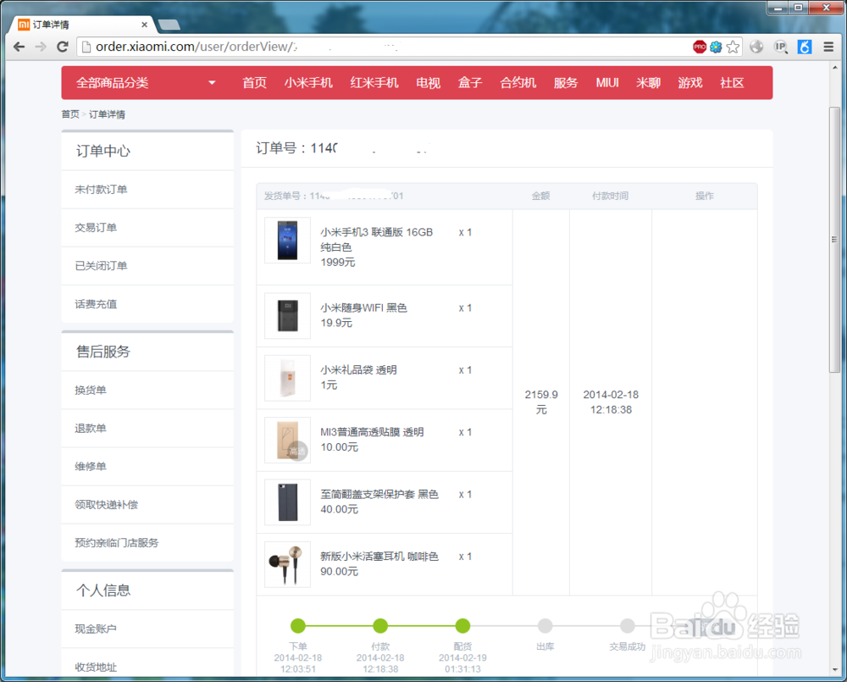Image resolution: width=847 pixels, height=682 pixels.
Task: Open 小米手机 in the navigation bar
Action: point(308,83)
